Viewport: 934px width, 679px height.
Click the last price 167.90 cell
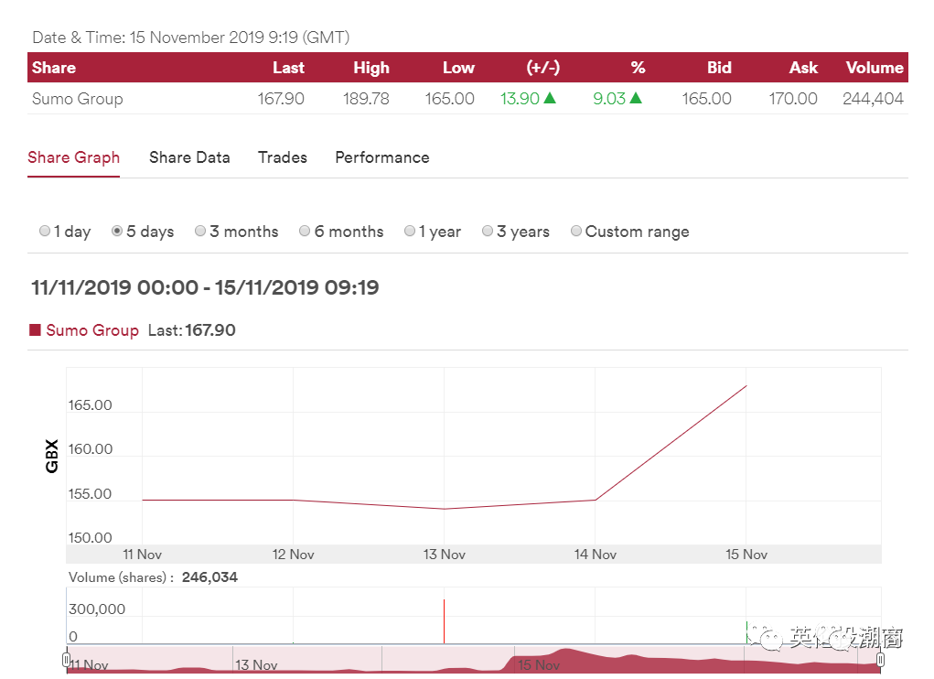[281, 98]
